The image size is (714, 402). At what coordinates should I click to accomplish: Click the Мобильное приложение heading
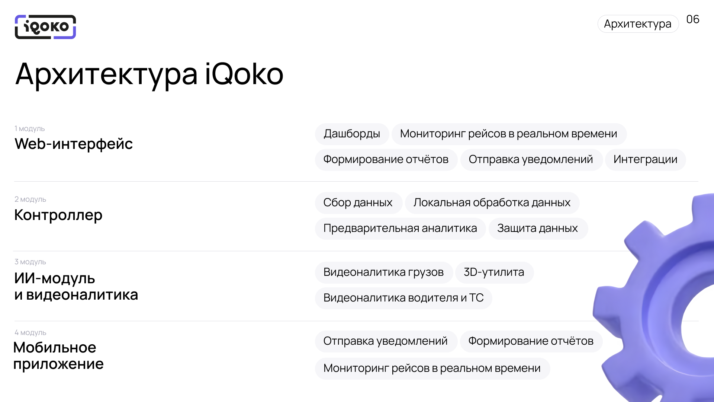click(58, 355)
